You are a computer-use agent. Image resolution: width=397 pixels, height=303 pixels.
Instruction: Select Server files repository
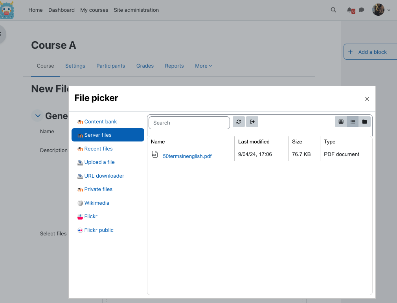pos(108,135)
